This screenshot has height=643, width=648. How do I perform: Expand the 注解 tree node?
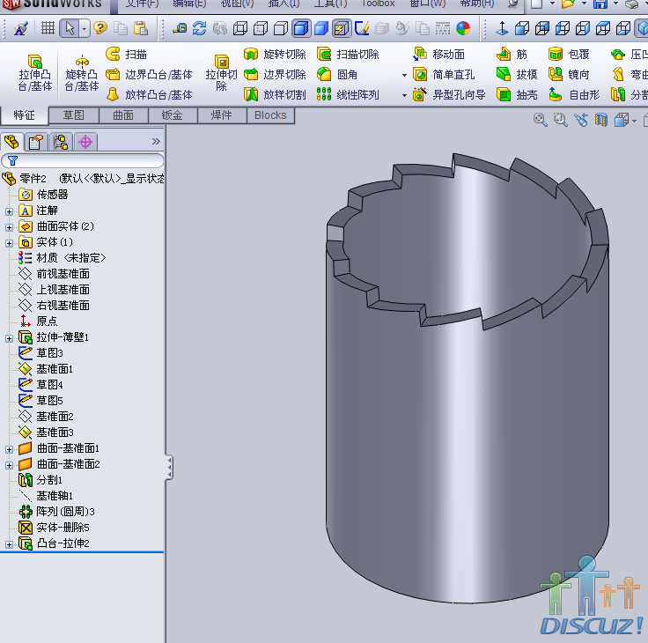pyautogui.click(x=9, y=211)
